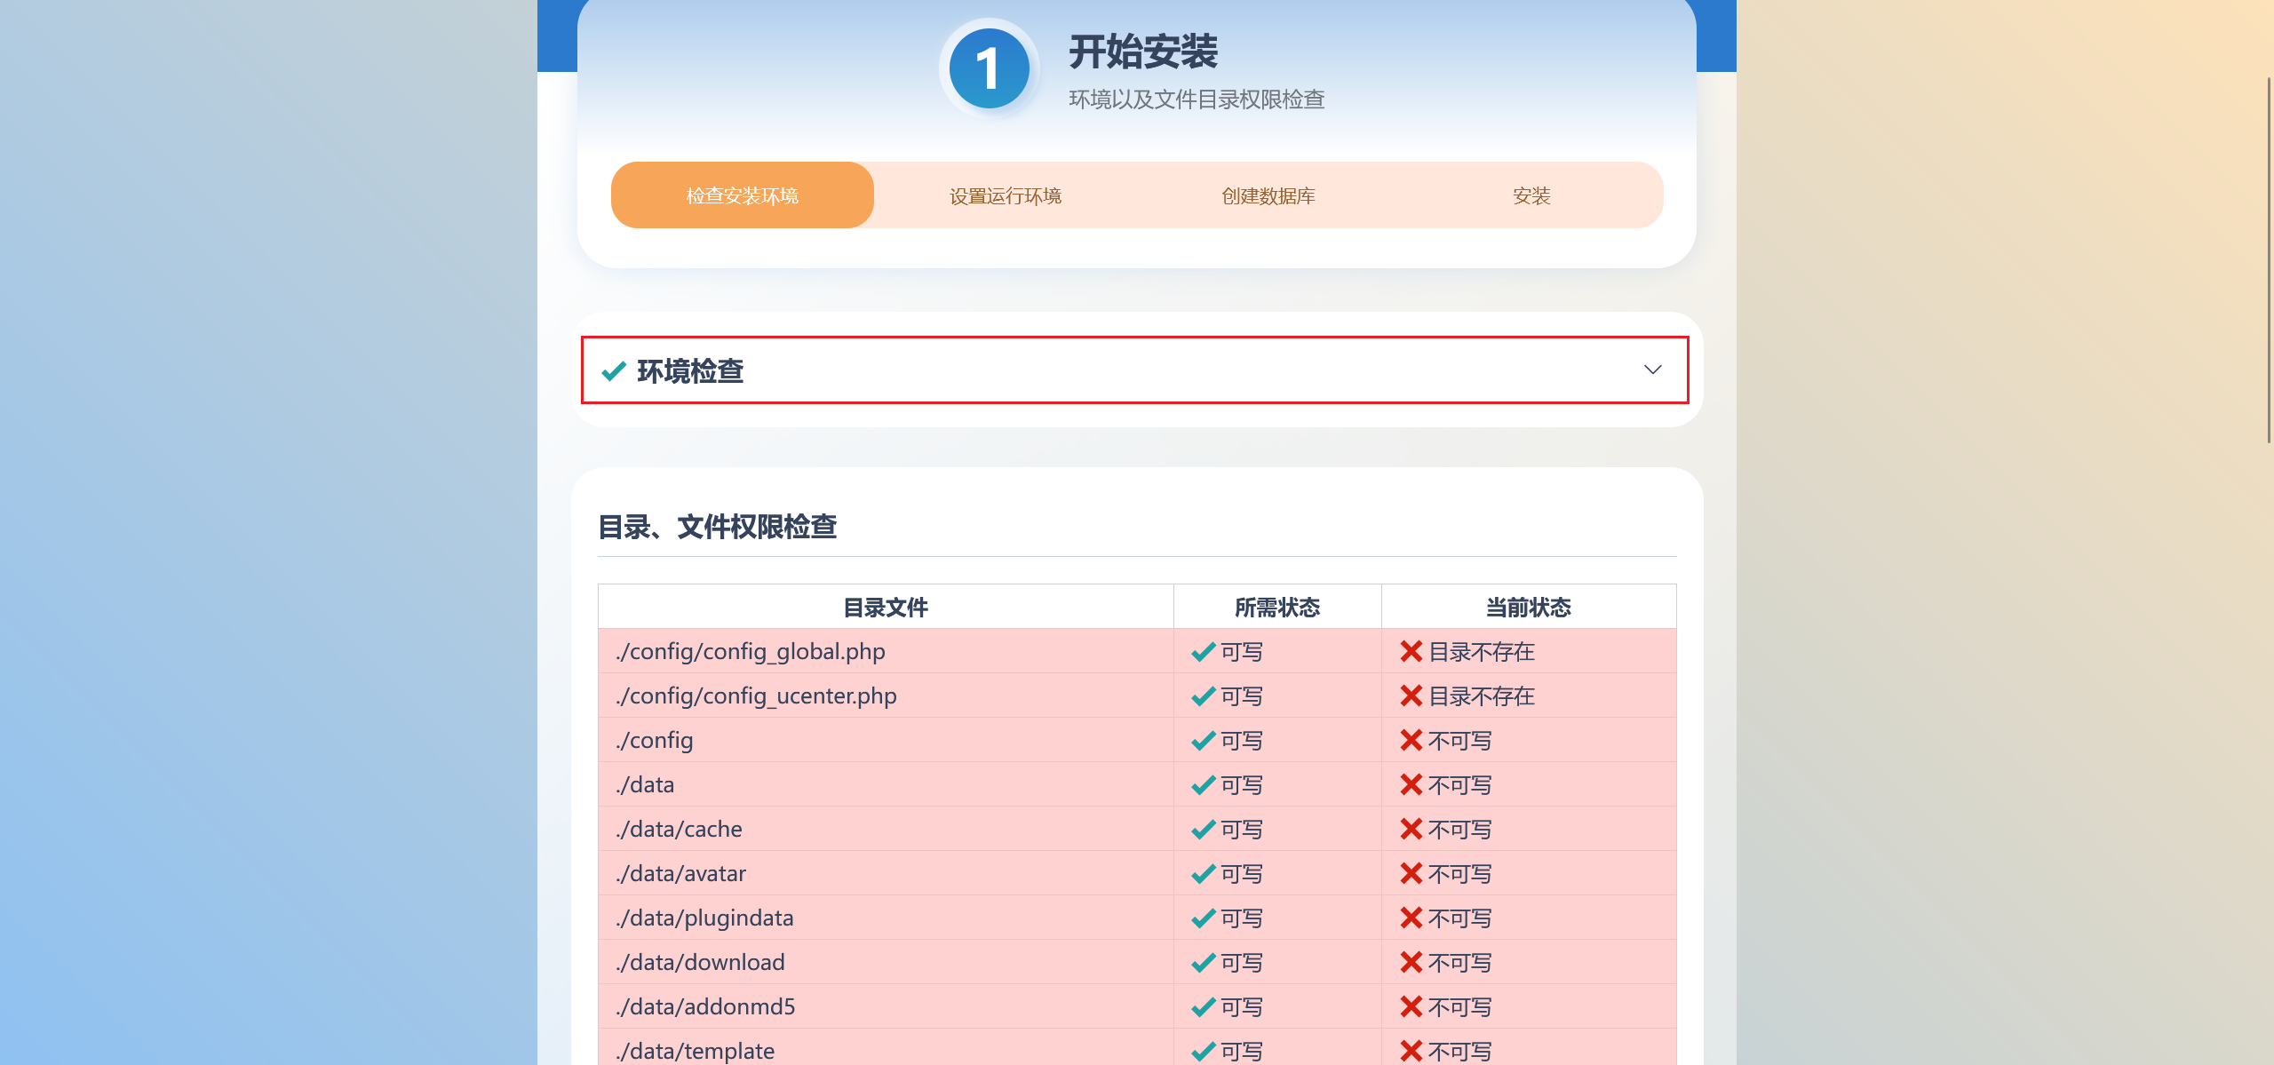Viewport: 2274px width, 1065px height.
Task: Click green checkmark beside 环境检查 heading
Action: [614, 370]
